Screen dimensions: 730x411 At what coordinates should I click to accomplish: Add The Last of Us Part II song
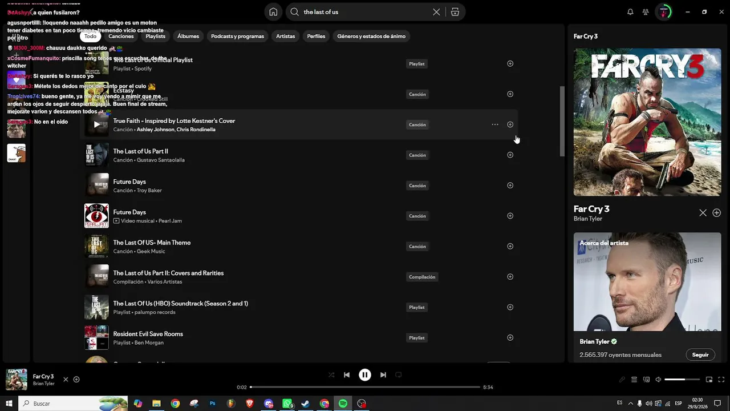point(510,155)
